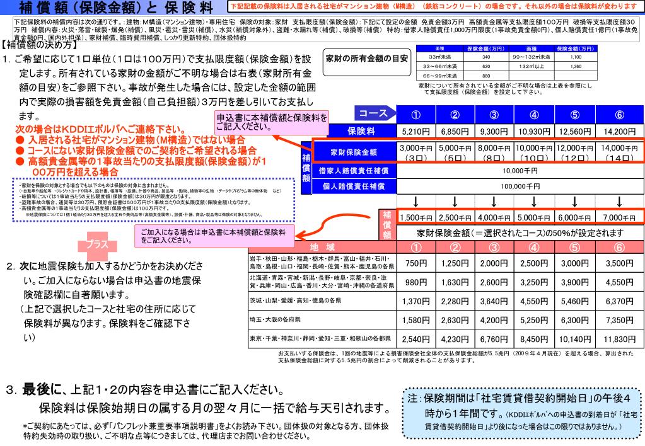Click the 100,000千円 liability value
Image resolution: width=645 pixels, height=446 pixels.
coord(520,186)
